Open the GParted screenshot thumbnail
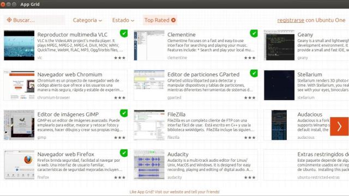The height and width of the screenshot is (196, 349). 149,85
